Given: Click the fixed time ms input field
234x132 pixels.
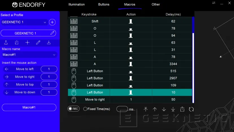Looking at the screenshot, I should pyautogui.click(x=122, y=109).
